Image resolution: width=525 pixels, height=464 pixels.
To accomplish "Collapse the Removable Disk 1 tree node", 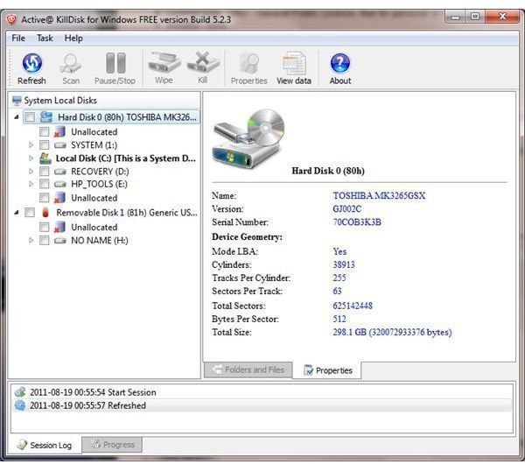I will pos(17,213).
